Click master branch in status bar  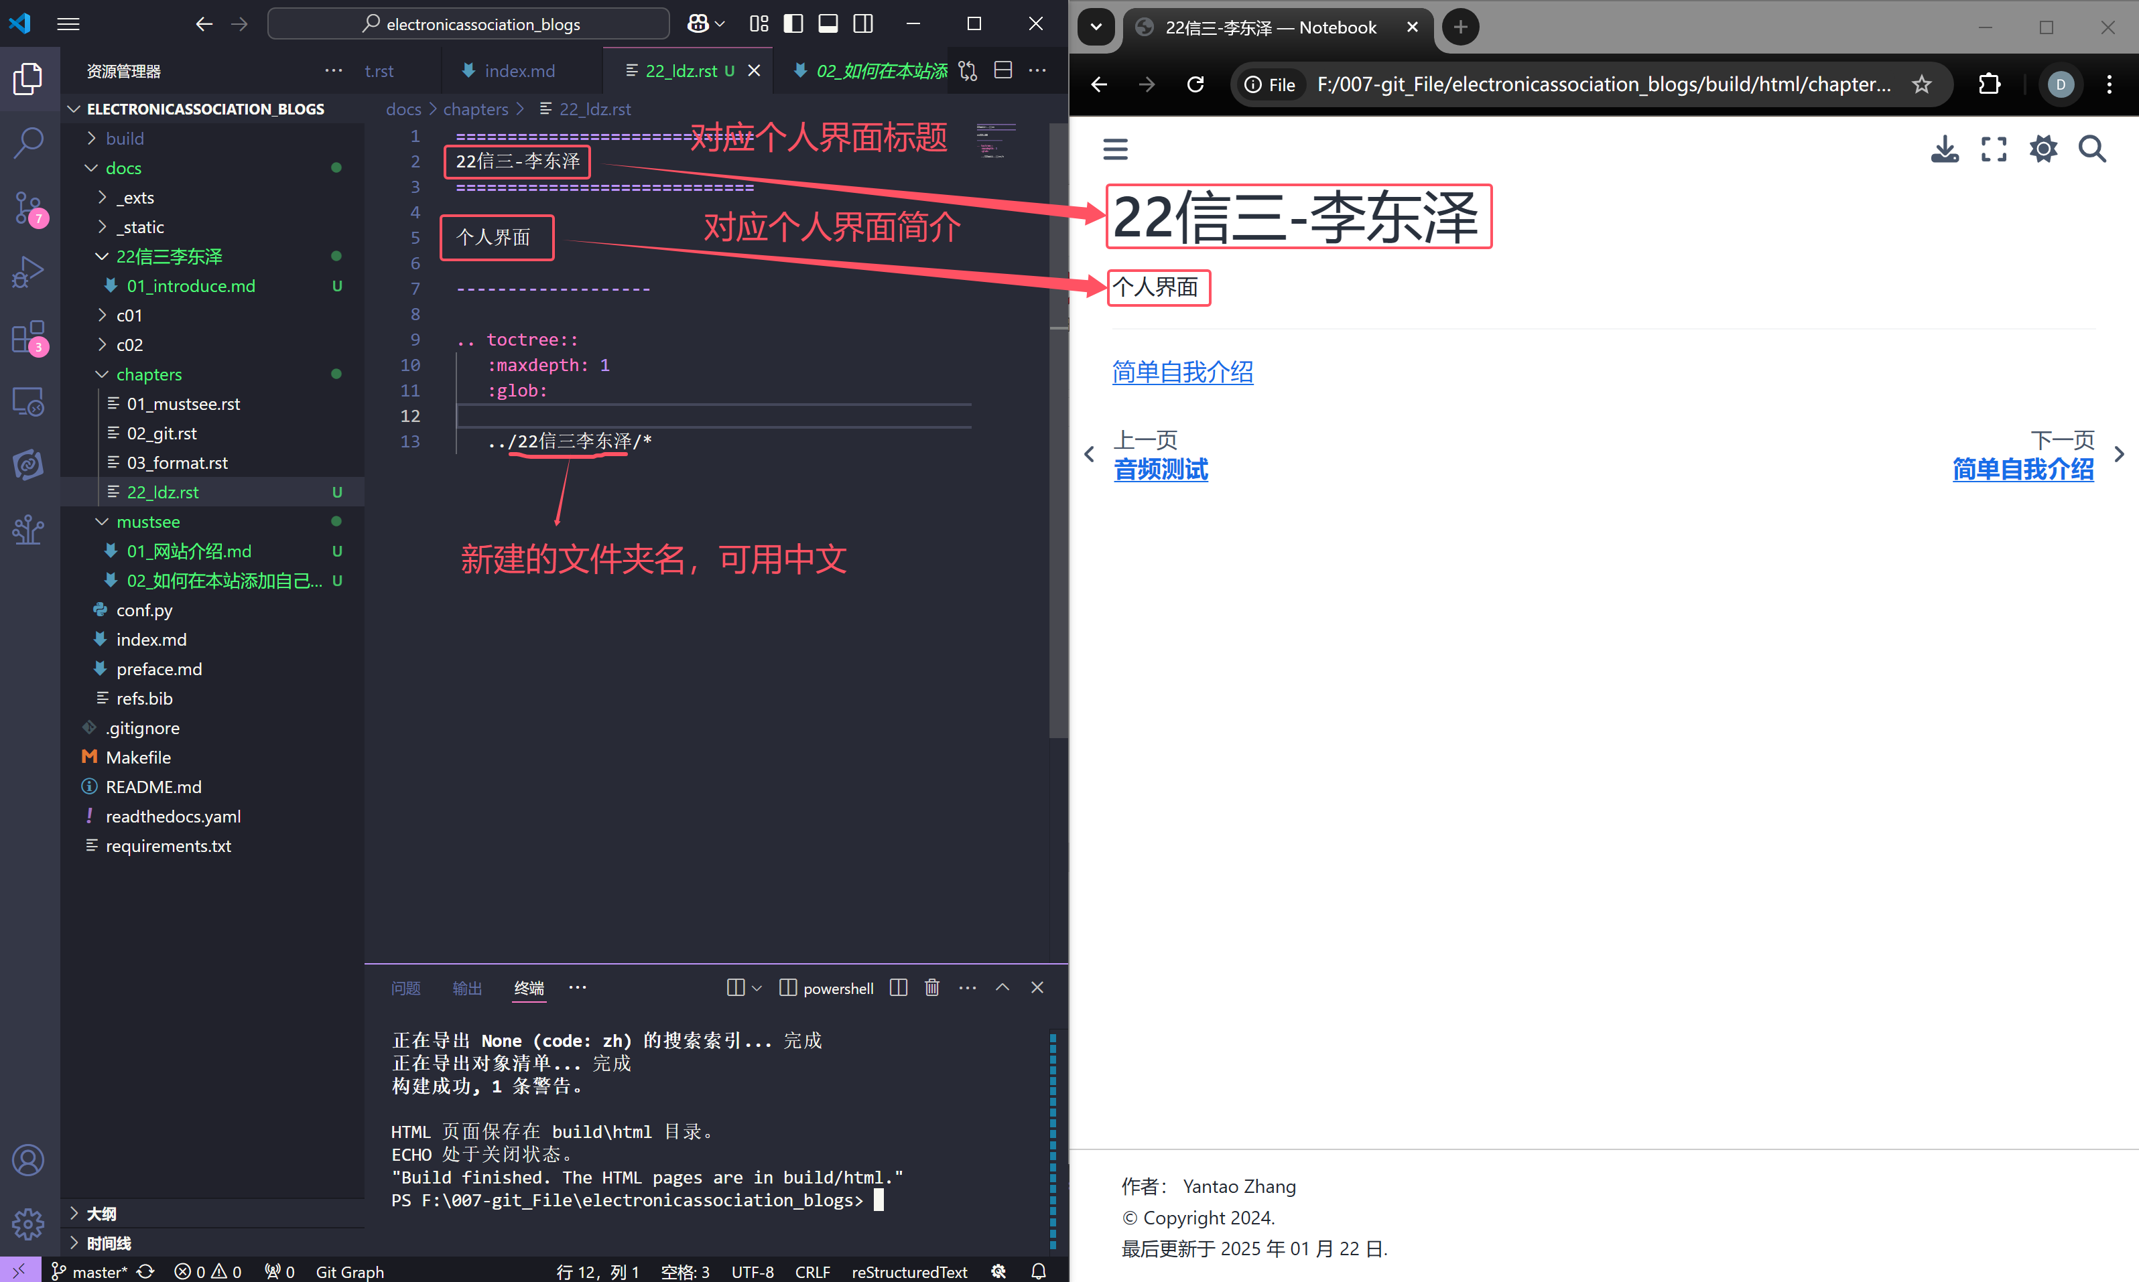90,1271
